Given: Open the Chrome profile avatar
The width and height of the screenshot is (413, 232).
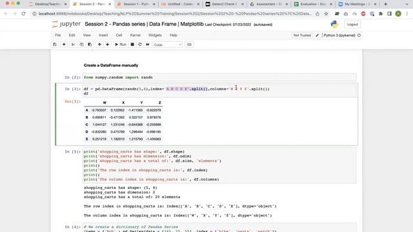Looking at the screenshot, I should click(398, 14).
